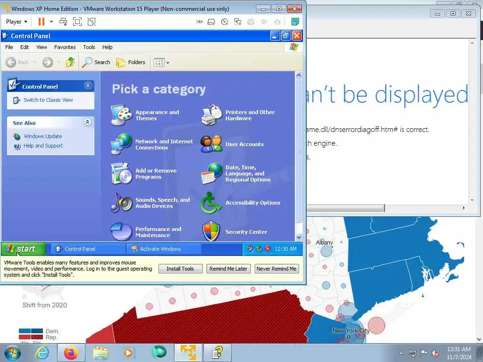Open Network and Internet Connections icon

click(121, 144)
